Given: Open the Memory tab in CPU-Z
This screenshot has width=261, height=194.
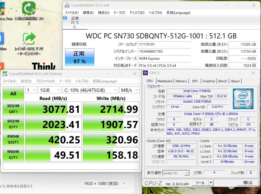Looking at the screenshot, I should (181, 81).
